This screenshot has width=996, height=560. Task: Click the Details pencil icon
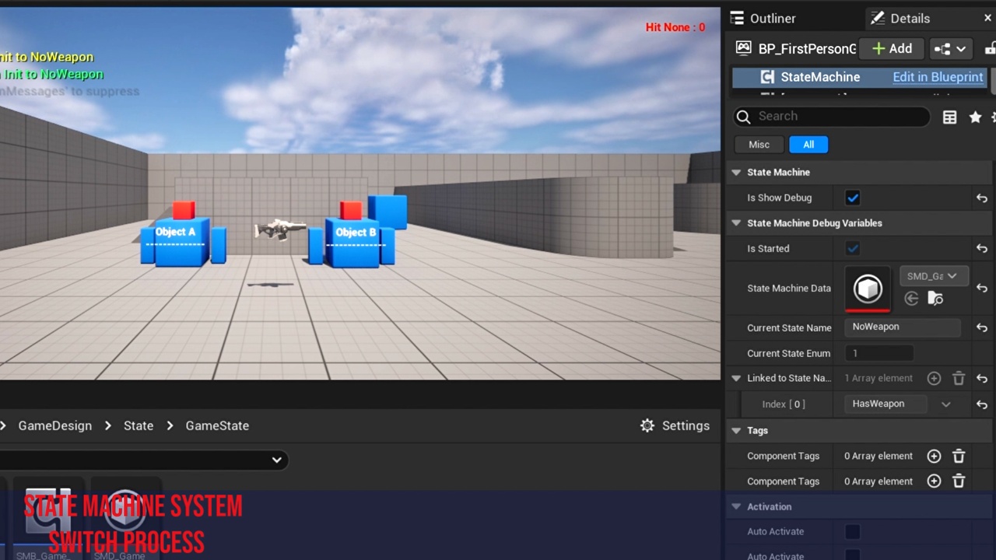coord(877,18)
